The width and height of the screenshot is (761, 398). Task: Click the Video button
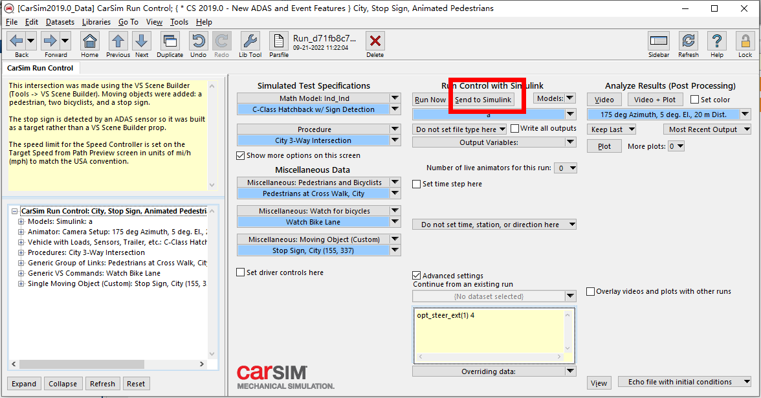604,100
